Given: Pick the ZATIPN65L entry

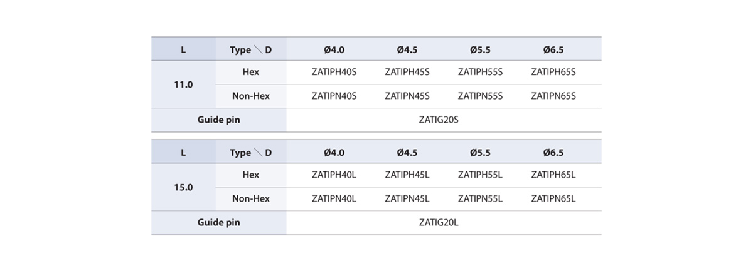Looking at the screenshot, I should click(x=553, y=198).
